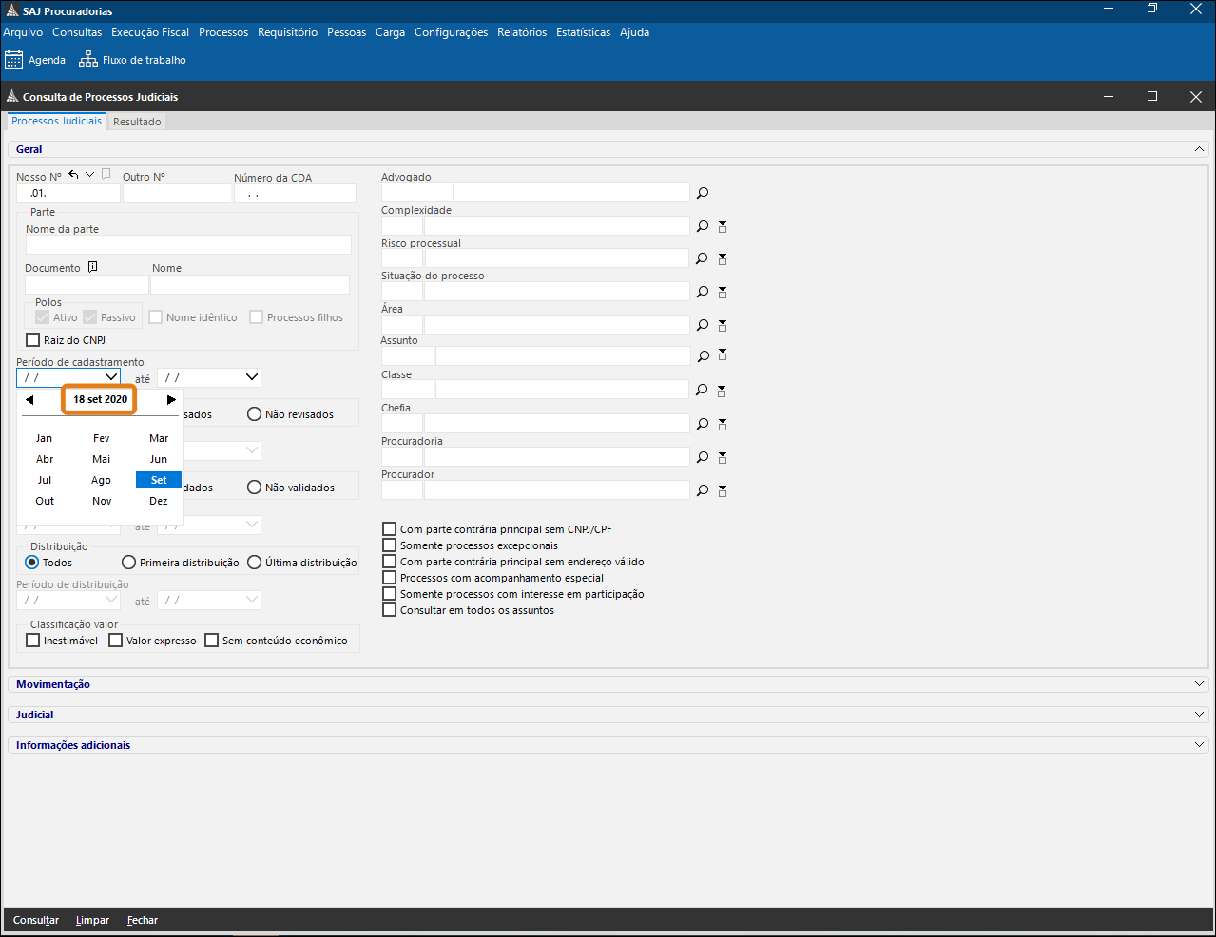The width and height of the screenshot is (1216, 937).
Task: Select Dez in the month picker
Action: point(159,501)
